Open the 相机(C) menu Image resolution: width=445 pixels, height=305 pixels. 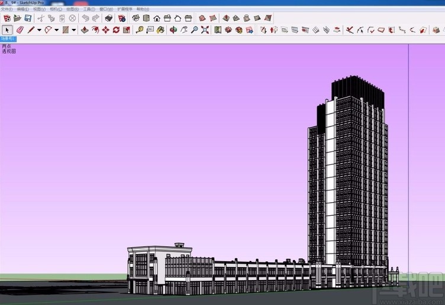56,9
